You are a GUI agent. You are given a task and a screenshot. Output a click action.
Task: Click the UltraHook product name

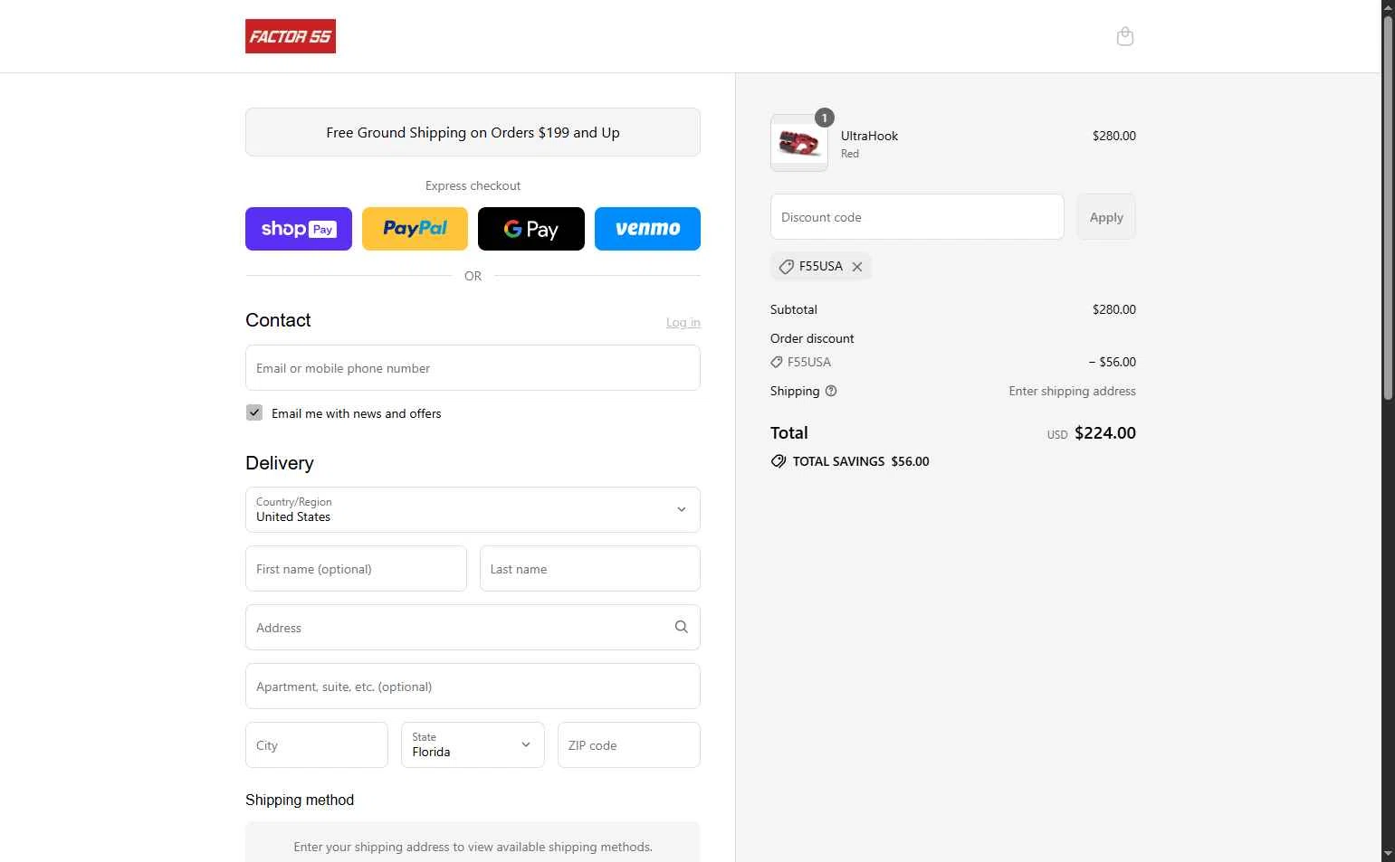[x=870, y=136]
